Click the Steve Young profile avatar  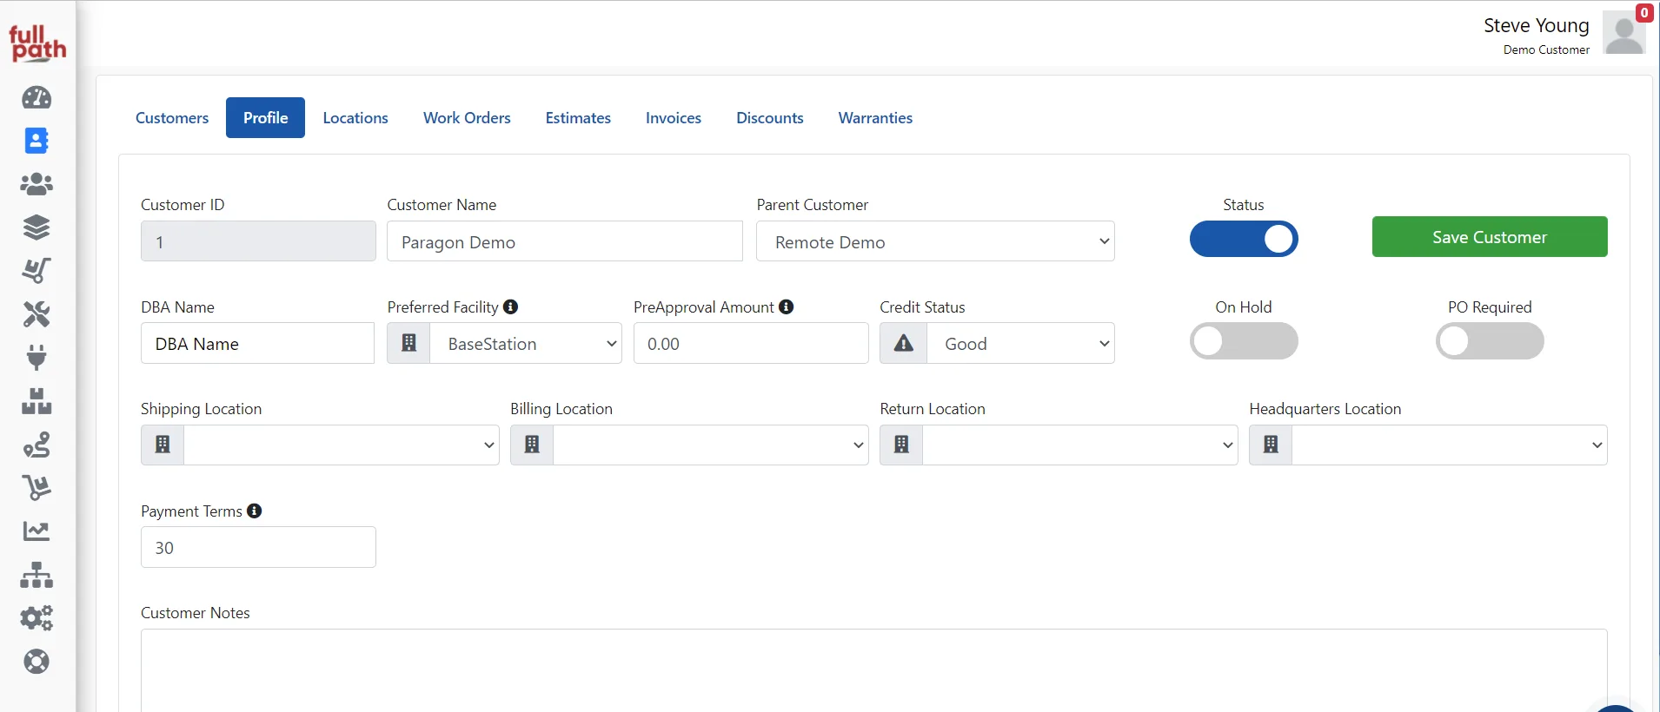pyautogui.click(x=1624, y=33)
